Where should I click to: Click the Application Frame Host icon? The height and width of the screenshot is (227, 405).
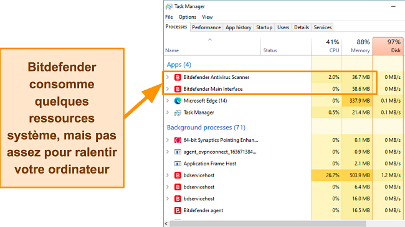(x=178, y=164)
